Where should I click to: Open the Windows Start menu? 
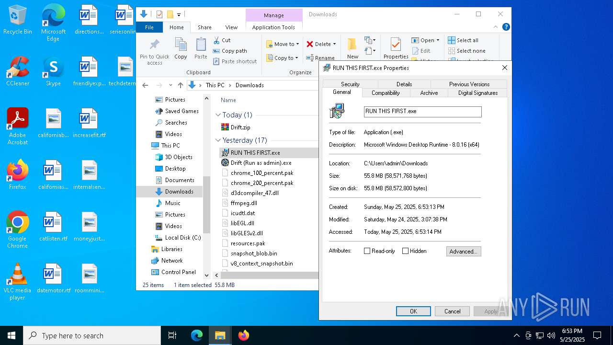pyautogui.click(x=11, y=335)
